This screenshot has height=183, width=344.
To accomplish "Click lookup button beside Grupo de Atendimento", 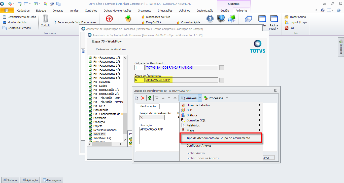I will click(x=222, y=80).
